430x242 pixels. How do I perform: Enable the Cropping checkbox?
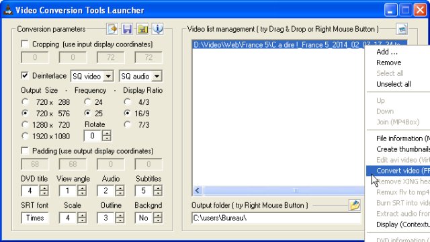click(25, 44)
